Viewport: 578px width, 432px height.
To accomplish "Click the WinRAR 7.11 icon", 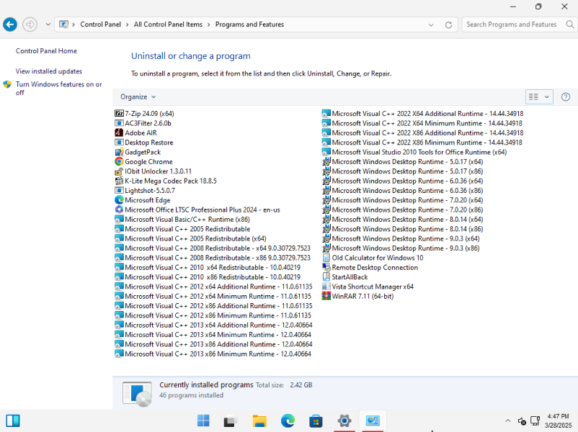I will pyautogui.click(x=326, y=296).
